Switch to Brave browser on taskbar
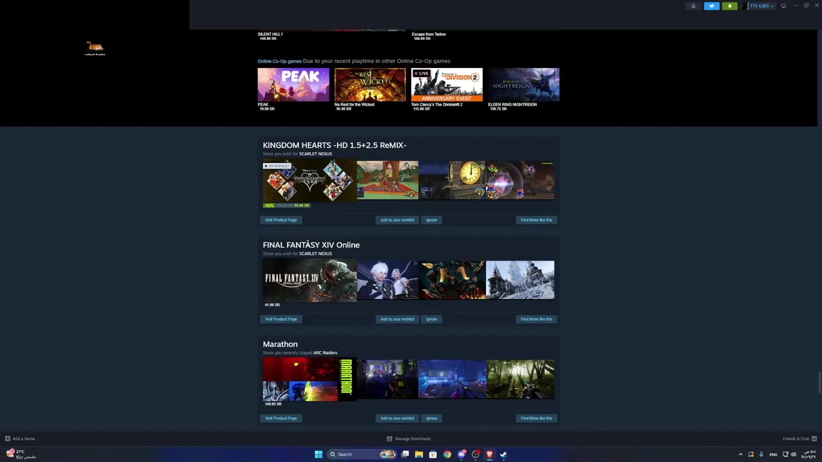Viewport: 822px width, 462px height. click(x=489, y=454)
